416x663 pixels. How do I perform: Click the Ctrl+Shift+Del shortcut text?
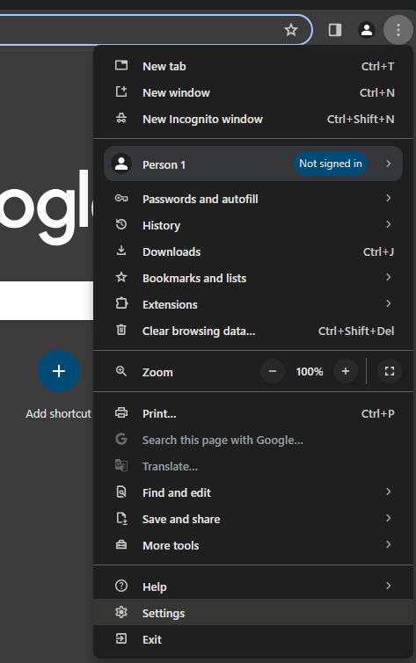[356, 331]
